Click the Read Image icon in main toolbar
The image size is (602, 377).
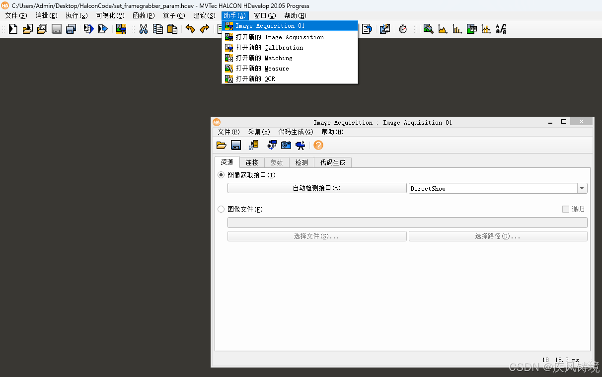coord(121,29)
